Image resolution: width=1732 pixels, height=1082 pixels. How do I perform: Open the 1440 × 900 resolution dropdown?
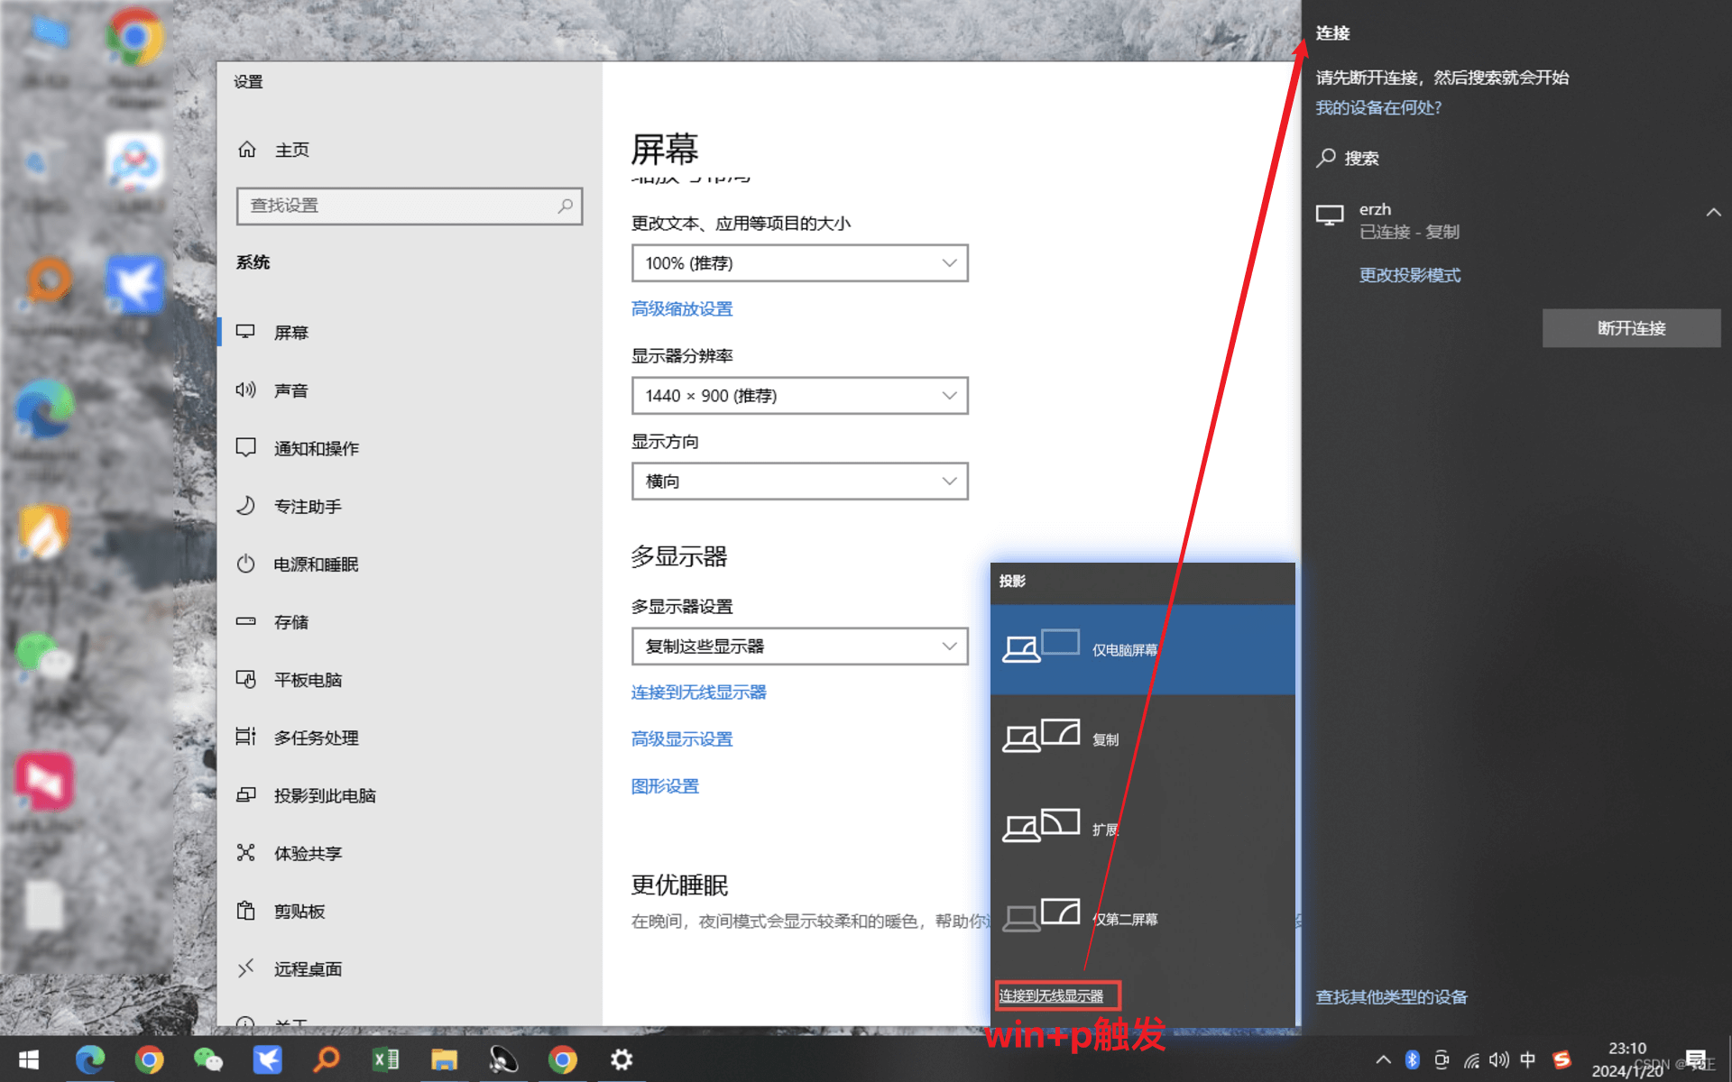799,396
